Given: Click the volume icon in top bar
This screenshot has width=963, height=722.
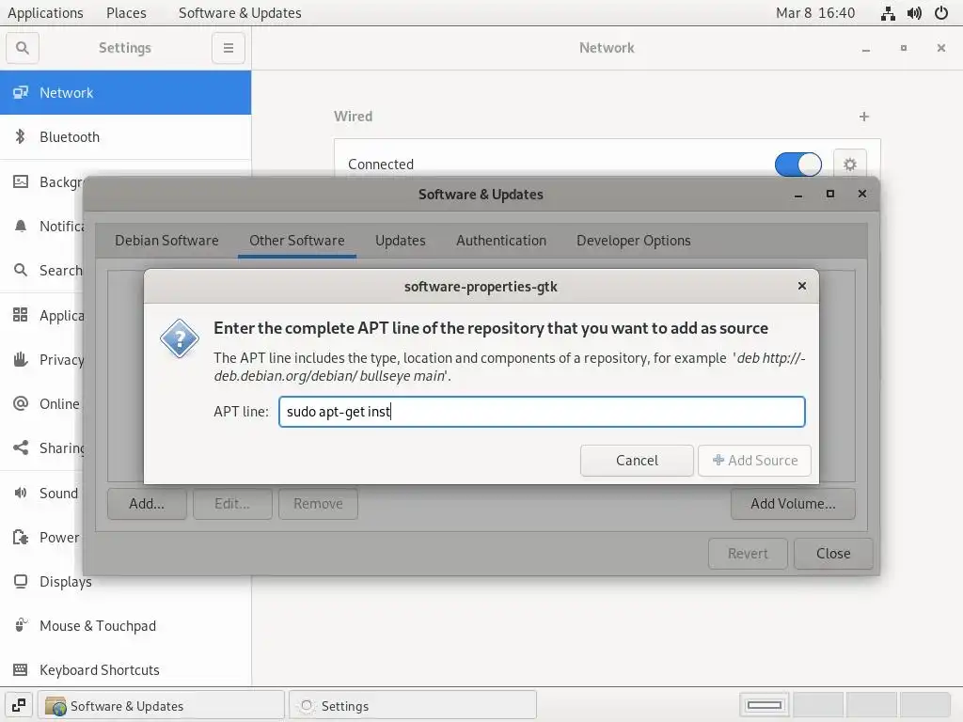Looking at the screenshot, I should click(914, 13).
